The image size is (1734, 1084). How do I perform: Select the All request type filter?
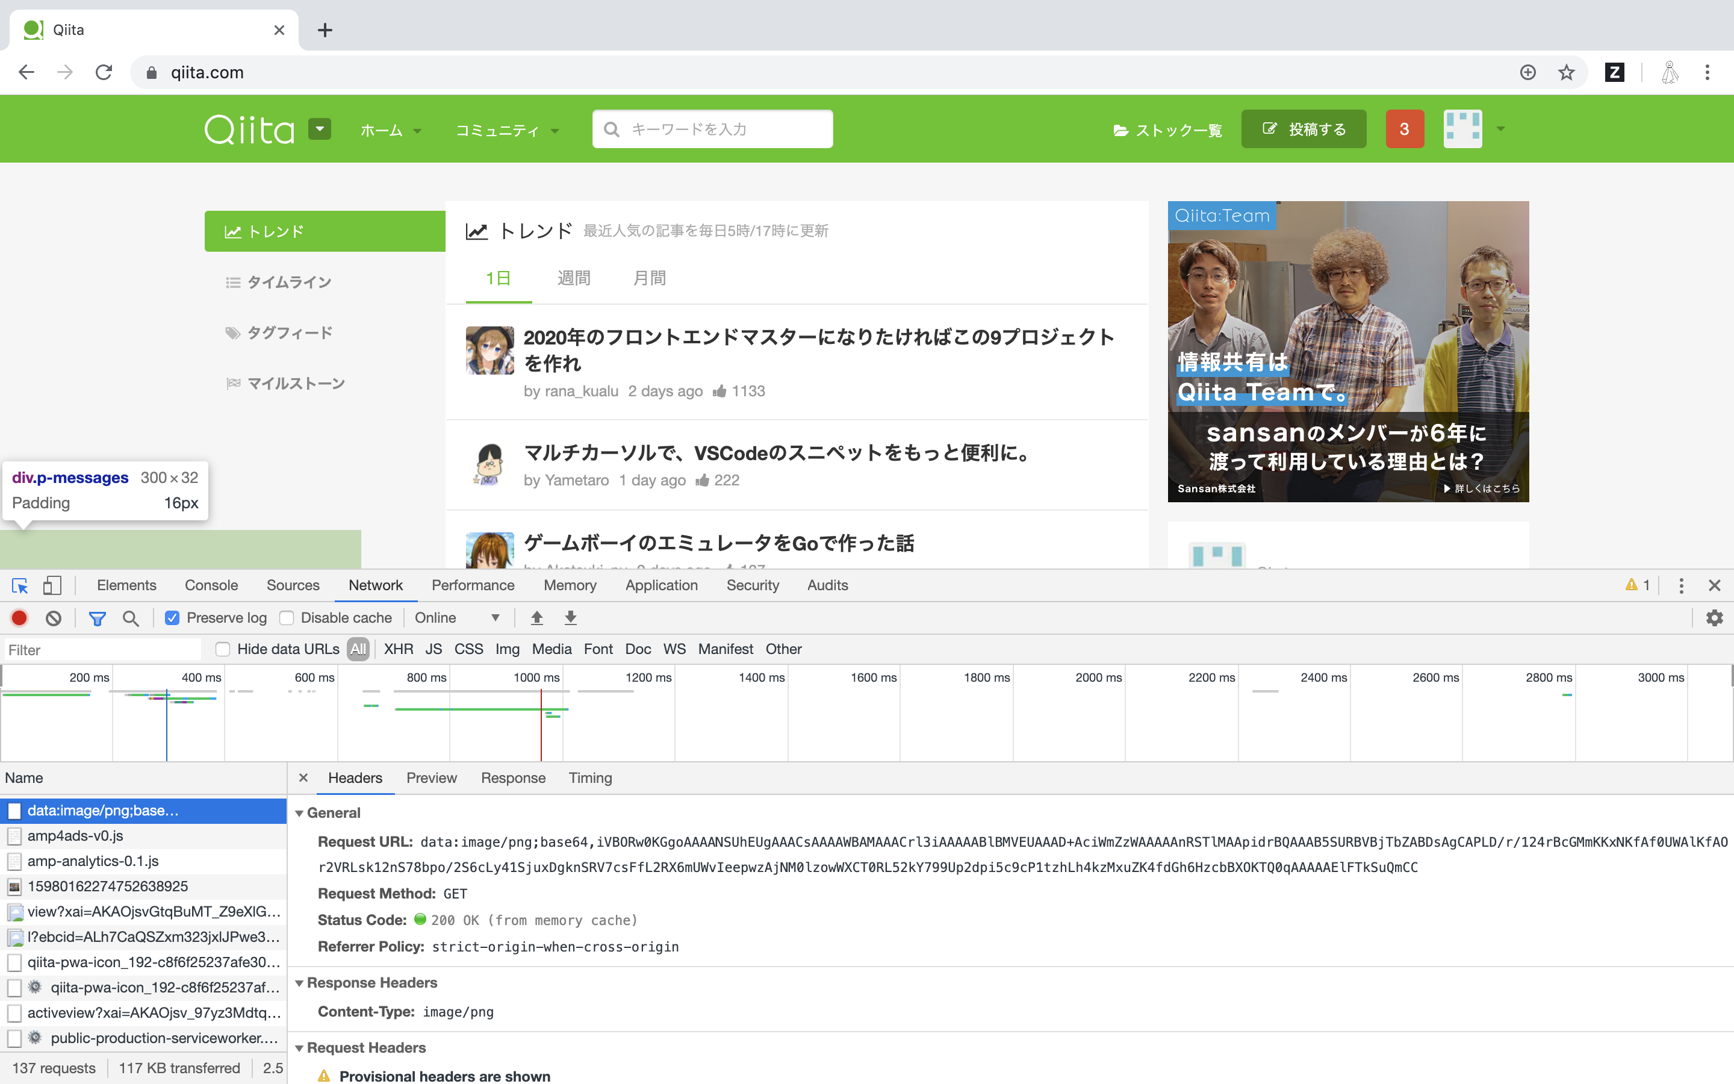tap(358, 649)
